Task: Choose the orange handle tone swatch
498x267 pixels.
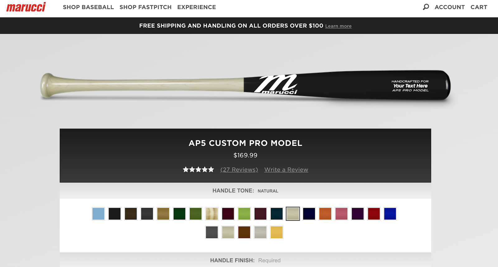Action: click(325, 214)
